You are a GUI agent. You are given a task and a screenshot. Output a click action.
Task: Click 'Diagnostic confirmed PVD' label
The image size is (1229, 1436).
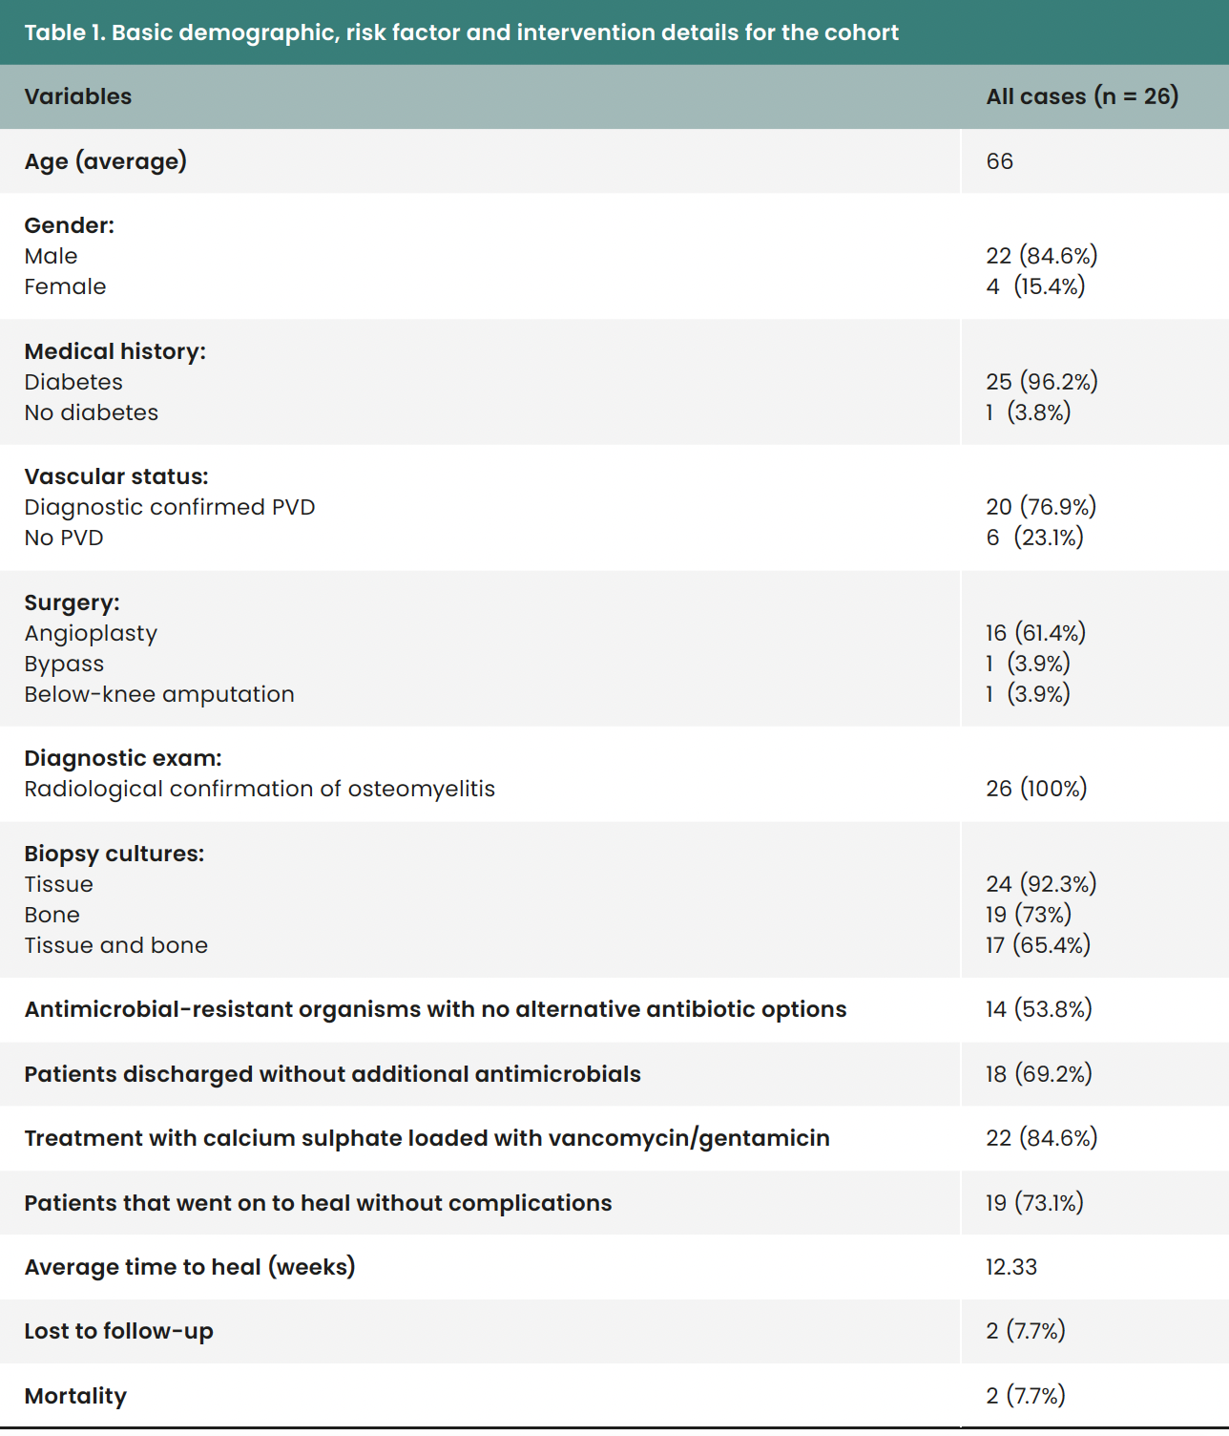click(170, 507)
